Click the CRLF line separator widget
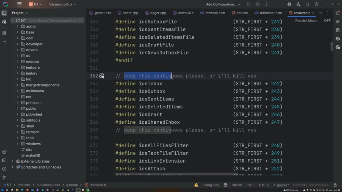 coord(250,185)
